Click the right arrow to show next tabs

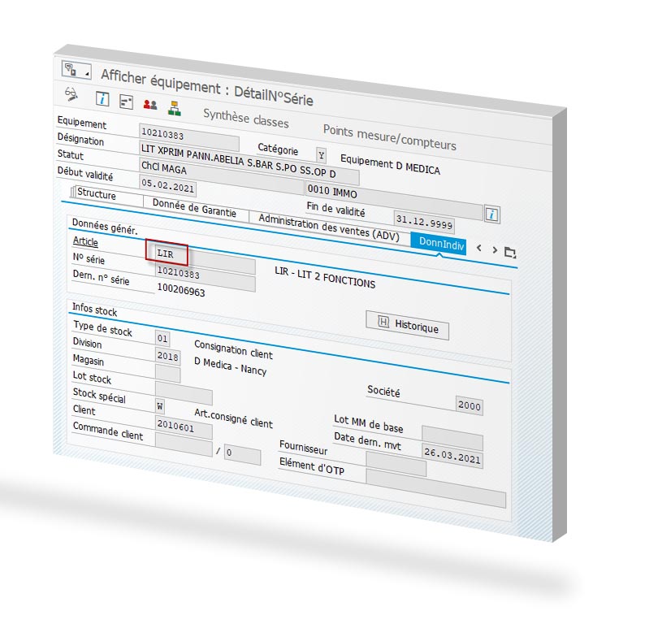(x=495, y=250)
